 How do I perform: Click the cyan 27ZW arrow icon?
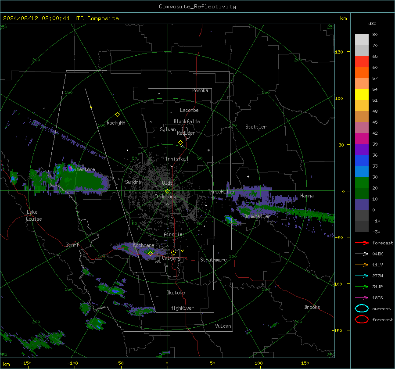(x=362, y=276)
